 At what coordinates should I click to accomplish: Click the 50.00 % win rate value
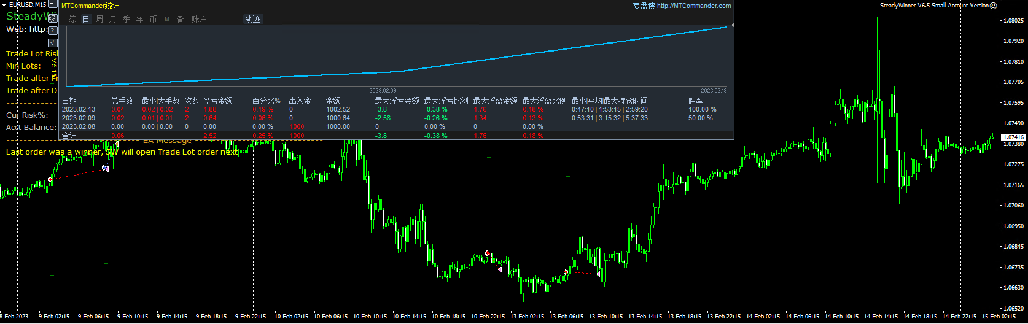click(700, 118)
